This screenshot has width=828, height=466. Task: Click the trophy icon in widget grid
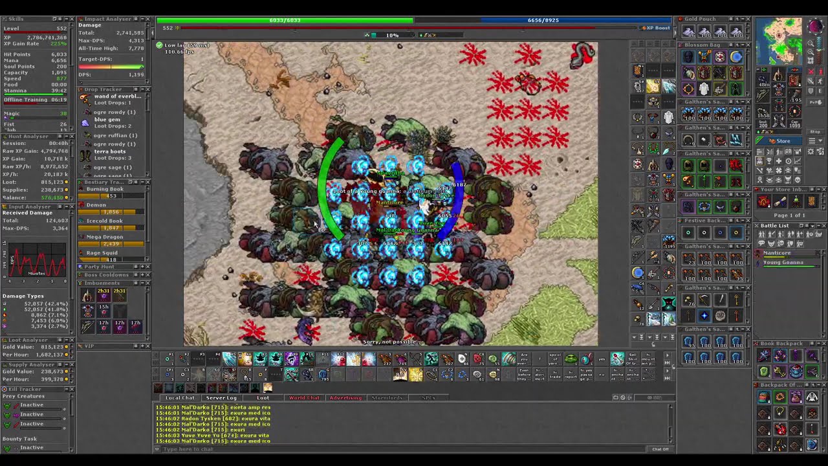(x=769, y=161)
